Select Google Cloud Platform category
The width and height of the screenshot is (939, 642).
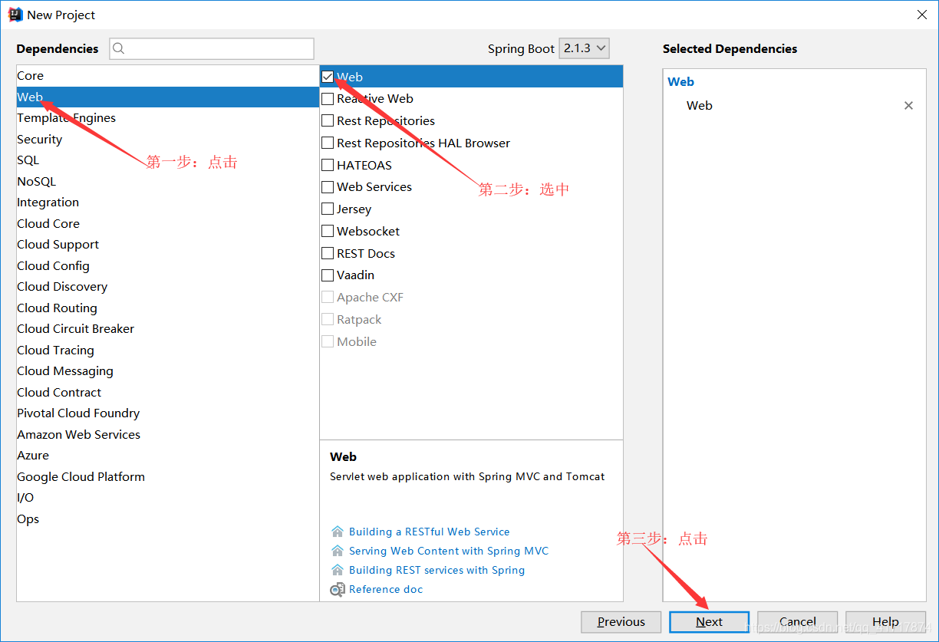point(167,477)
